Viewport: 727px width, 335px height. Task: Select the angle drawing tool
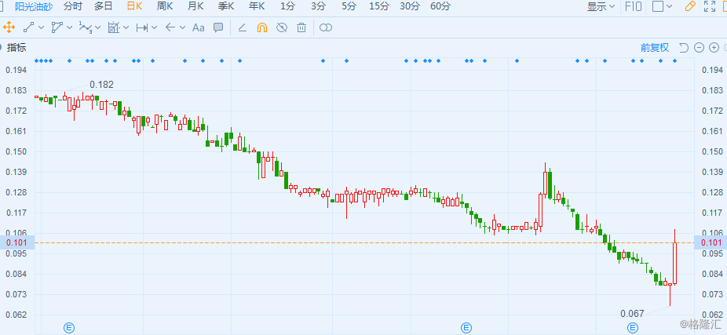242,27
